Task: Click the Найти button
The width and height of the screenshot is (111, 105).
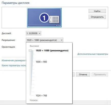Action: (97, 11)
